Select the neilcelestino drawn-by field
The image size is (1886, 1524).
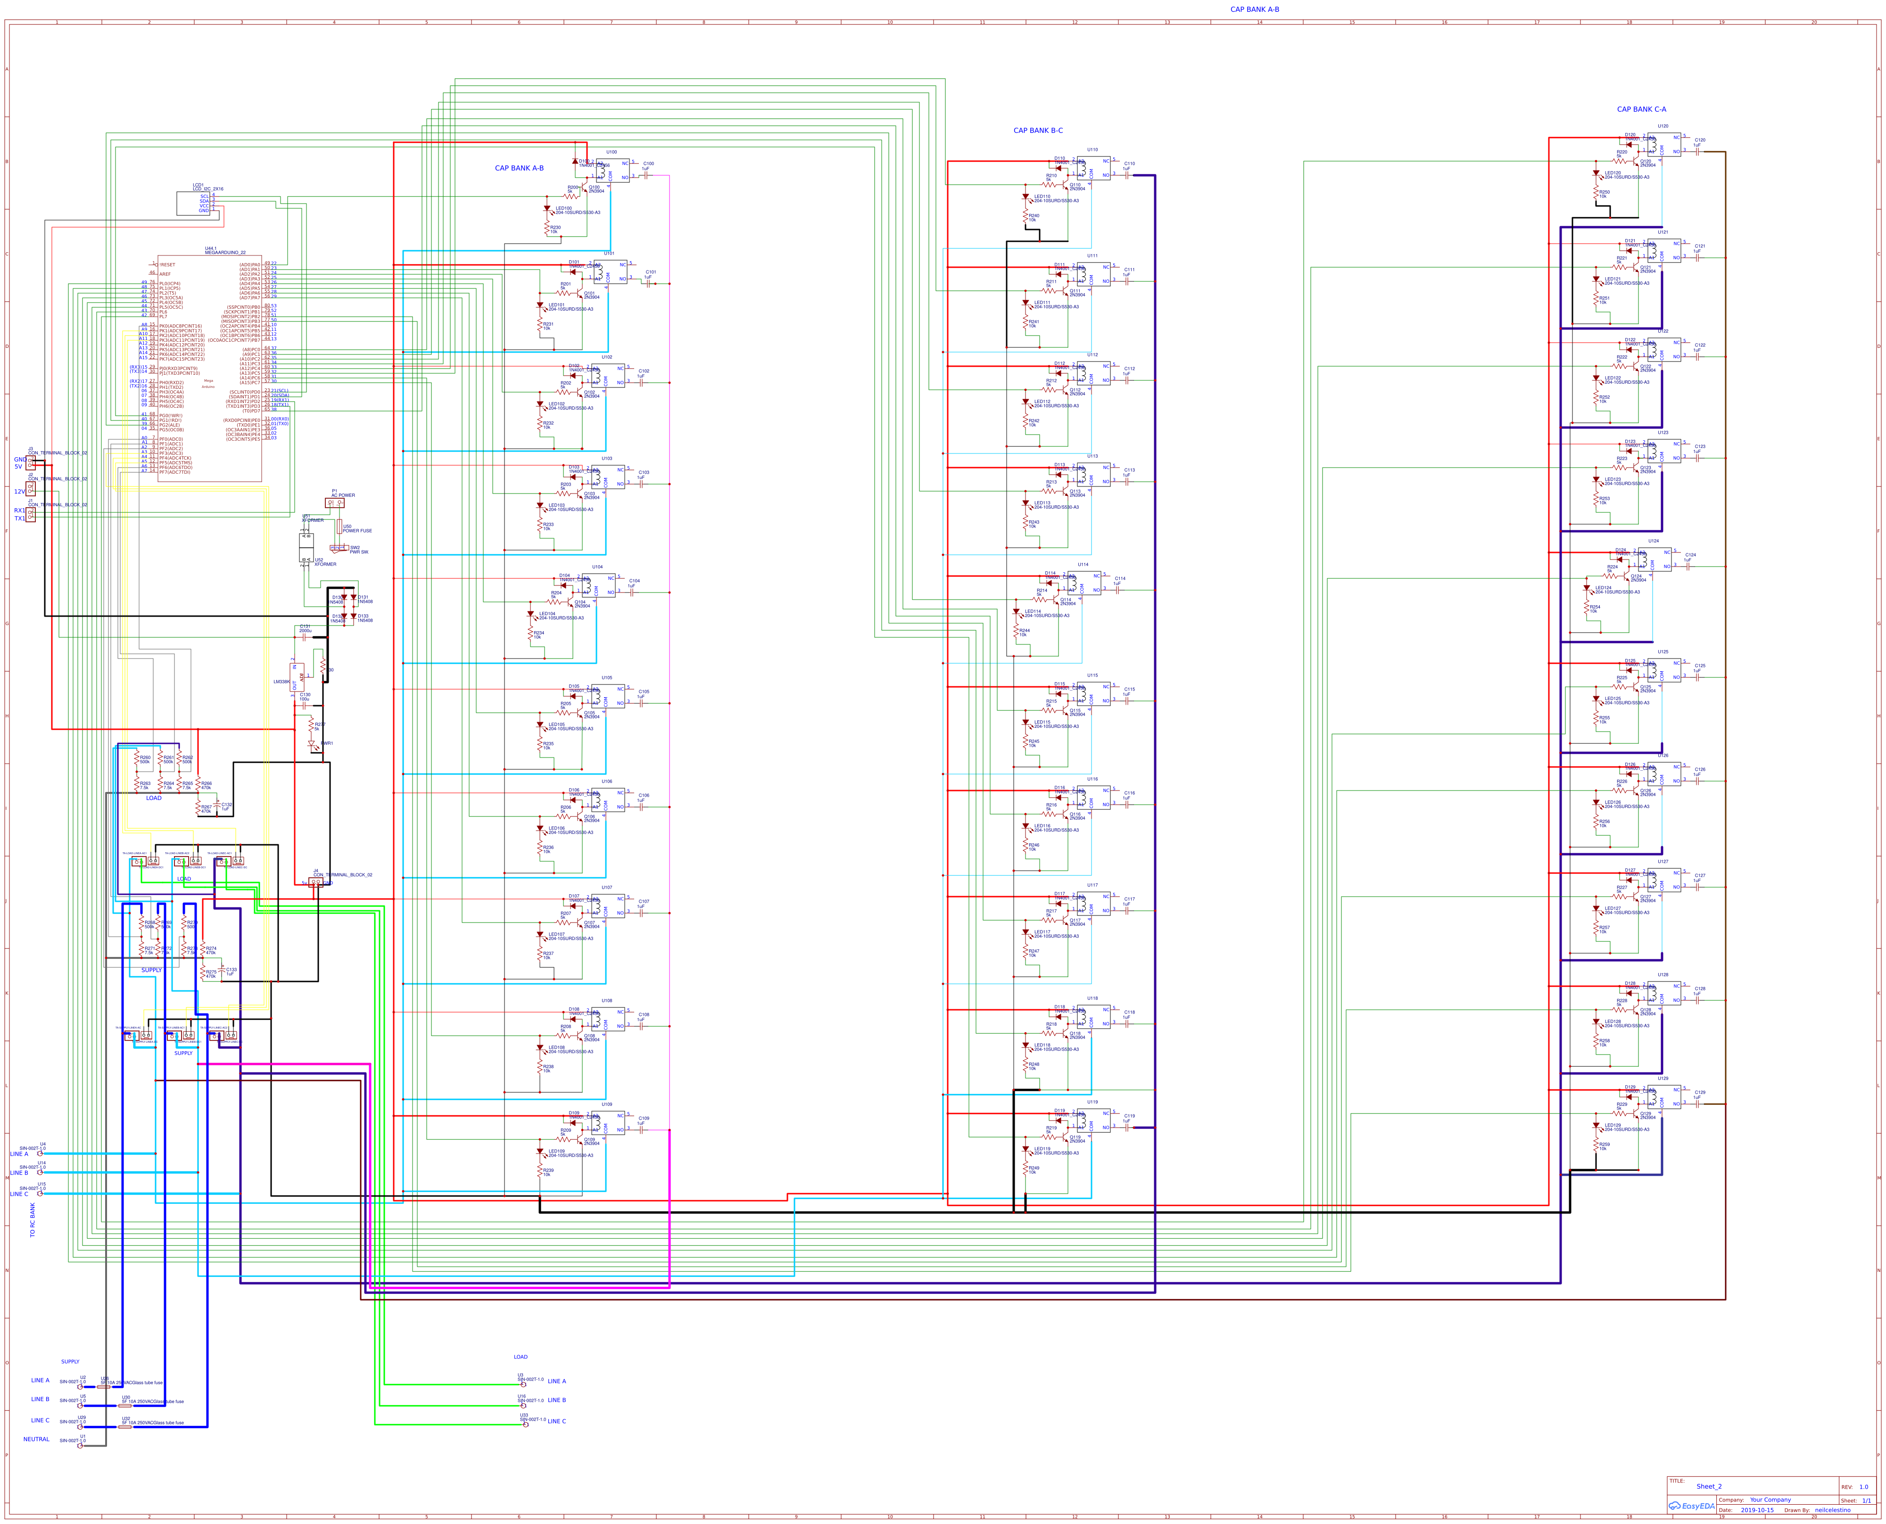[1832, 1511]
